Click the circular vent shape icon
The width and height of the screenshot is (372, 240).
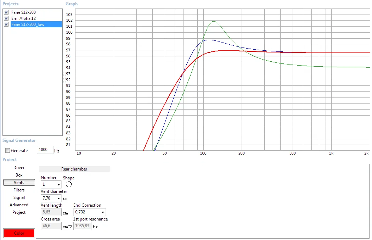point(69,184)
